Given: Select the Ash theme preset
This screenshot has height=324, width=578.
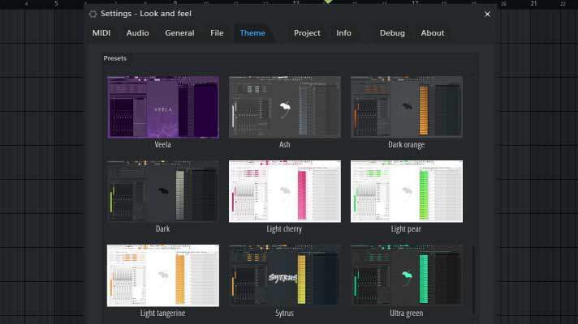Looking at the screenshot, I should point(284,107).
